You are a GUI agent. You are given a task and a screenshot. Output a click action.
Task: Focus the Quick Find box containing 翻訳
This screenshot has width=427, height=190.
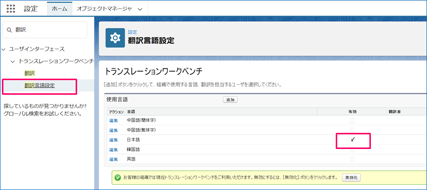coord(45,30)
